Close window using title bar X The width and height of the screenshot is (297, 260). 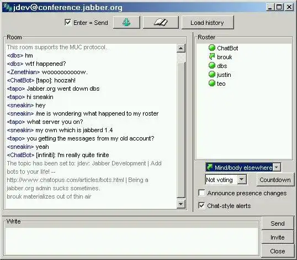coord(289,7)
